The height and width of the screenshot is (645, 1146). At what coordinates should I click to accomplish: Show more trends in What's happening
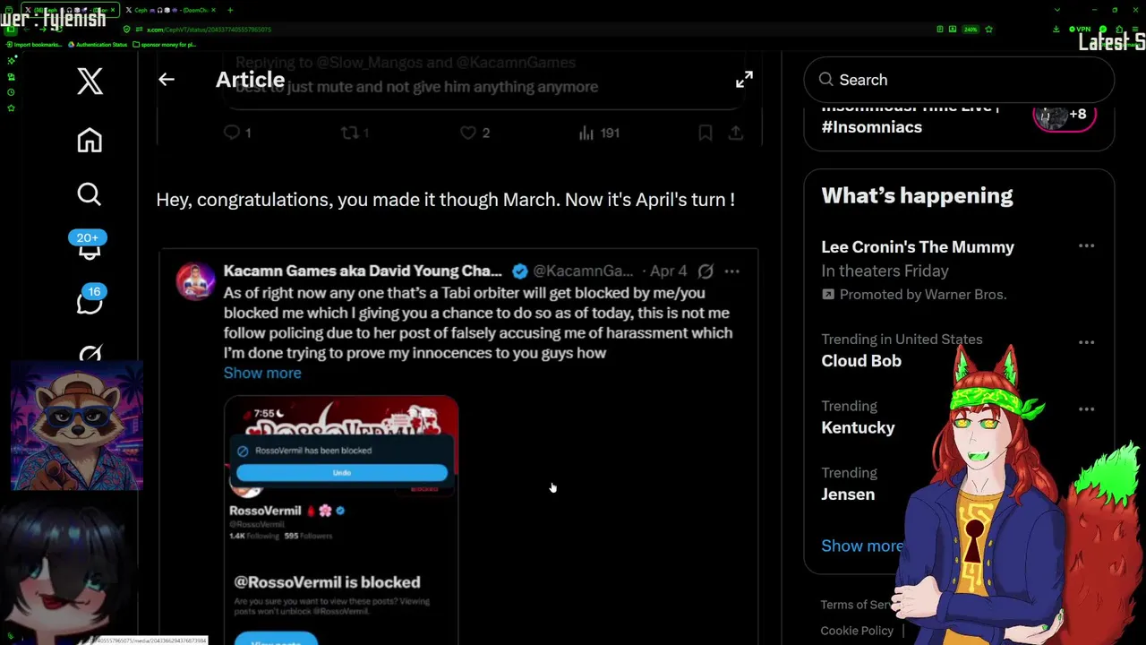(x=861, y=546)
